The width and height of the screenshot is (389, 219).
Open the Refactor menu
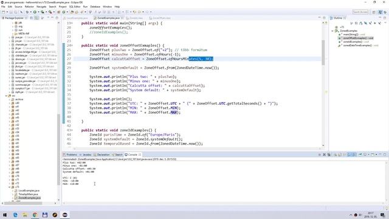pos(29,7)
